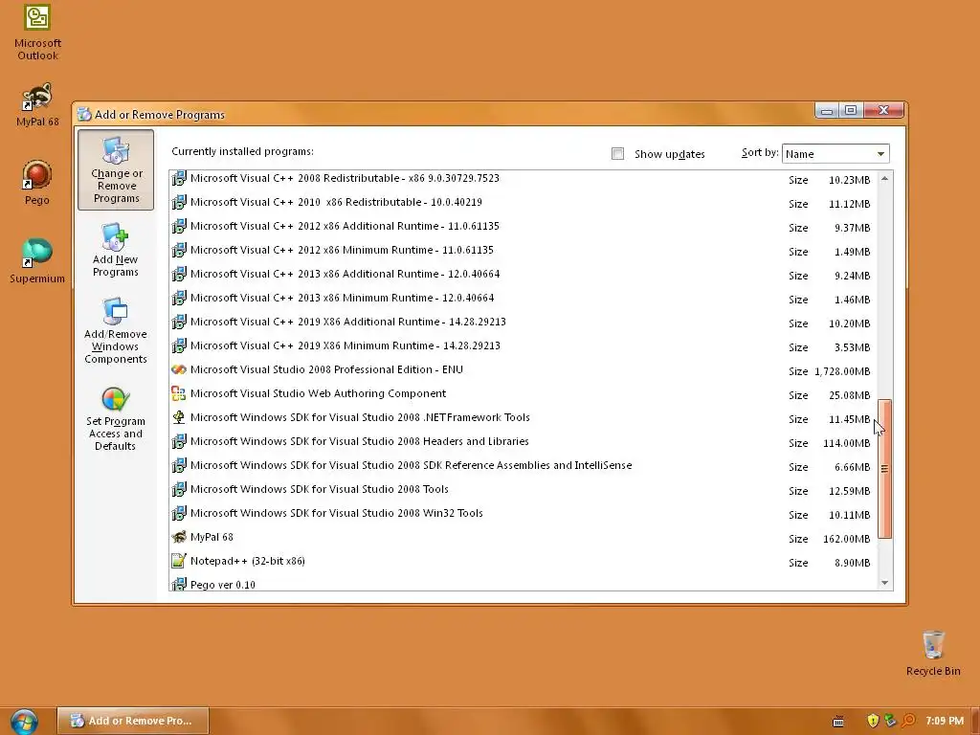Open the Add New Programs icon

pyautogui.click(x=116, y=250)
